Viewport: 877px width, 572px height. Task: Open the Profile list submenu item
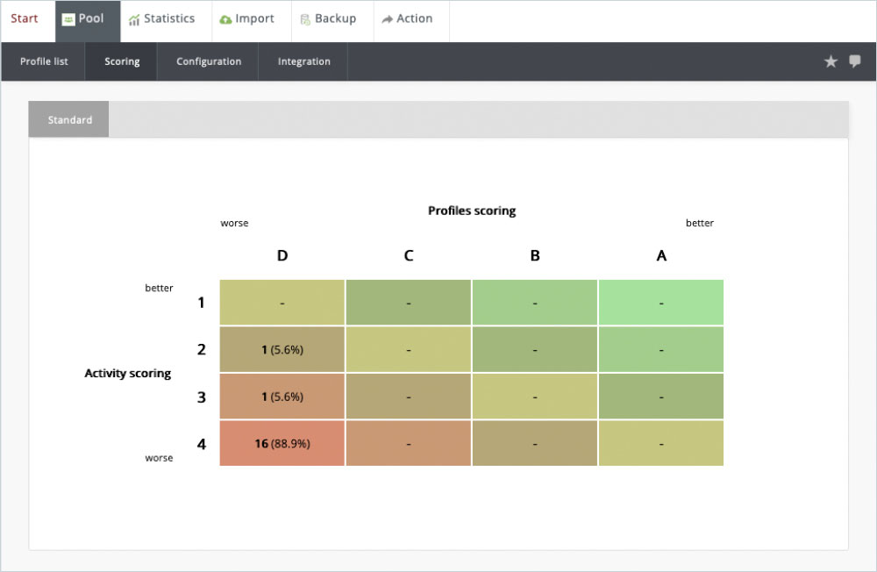coord(44,61)
